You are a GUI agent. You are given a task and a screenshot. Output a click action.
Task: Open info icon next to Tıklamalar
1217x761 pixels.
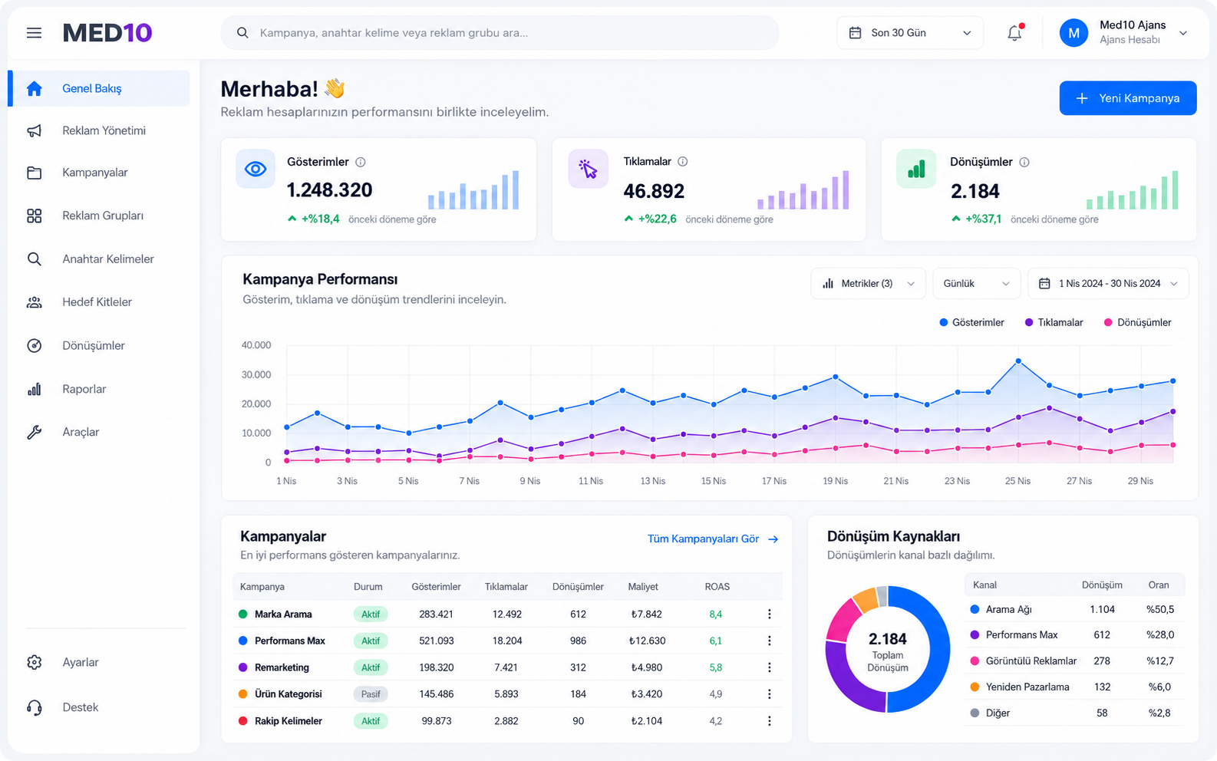pyautogui.click(x=683, y=161)
